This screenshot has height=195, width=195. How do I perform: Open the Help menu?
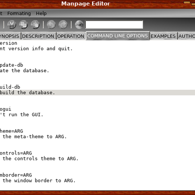click(x=41, y=13)
